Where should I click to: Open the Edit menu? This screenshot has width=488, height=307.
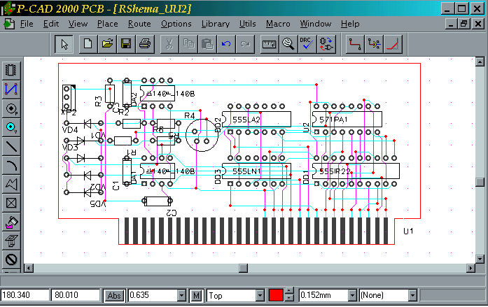51,24
